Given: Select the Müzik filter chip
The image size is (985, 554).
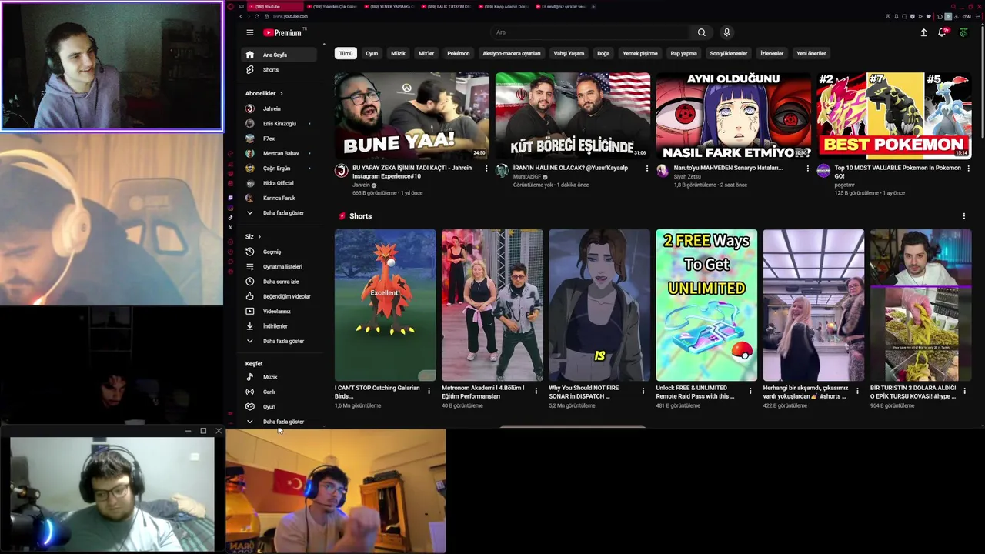Looking at the screenshot, I should (x=398, y=53).
